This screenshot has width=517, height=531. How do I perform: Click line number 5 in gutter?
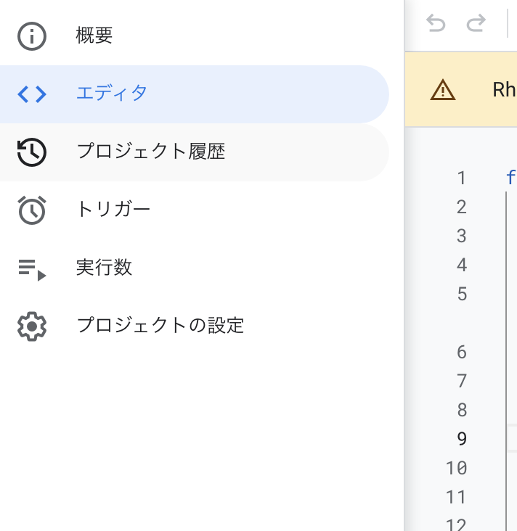tap(462, 294)
